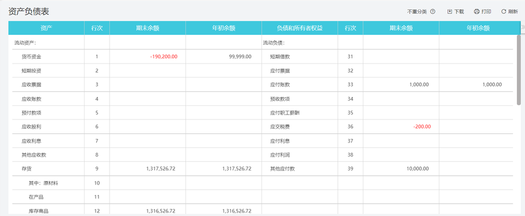The width and height of the screenshot is (525, 216).
Task: Click the 应交税费 value -200.00
Action: (x=422, y=127)
